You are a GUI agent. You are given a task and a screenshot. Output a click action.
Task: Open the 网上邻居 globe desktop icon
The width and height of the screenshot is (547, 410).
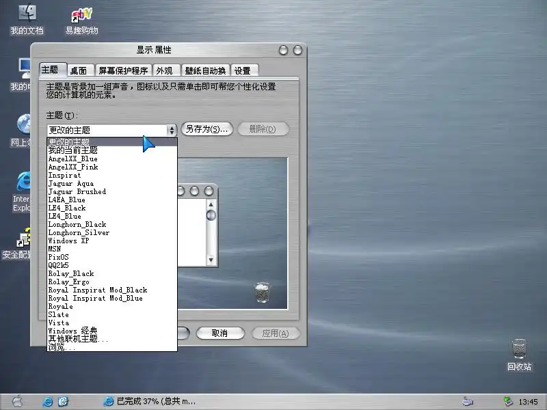22,130
